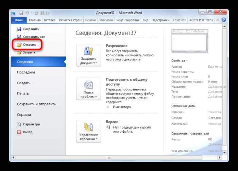The height and width of the screenshot is (171, 238).
Task: Open the Разметка страницы tab
Action: [x=70, y=20]
